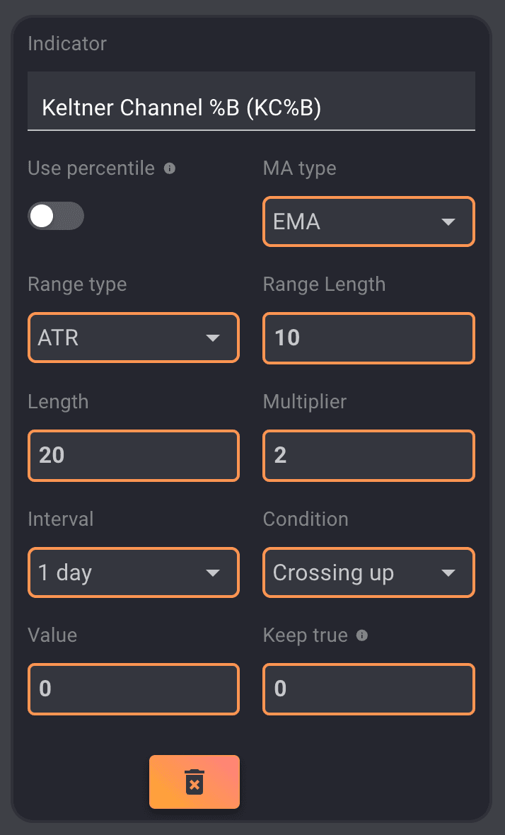The height and width of the screenshot is (835, 505).
Task: Select the Multiplier input field
Action: [368, 455]
